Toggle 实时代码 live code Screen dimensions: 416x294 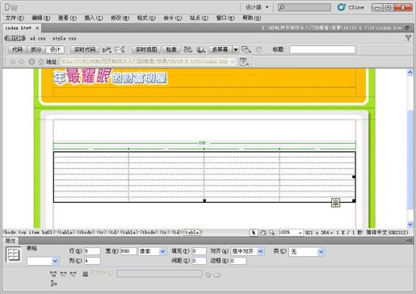pyautogui.click(x=85, y=49)
